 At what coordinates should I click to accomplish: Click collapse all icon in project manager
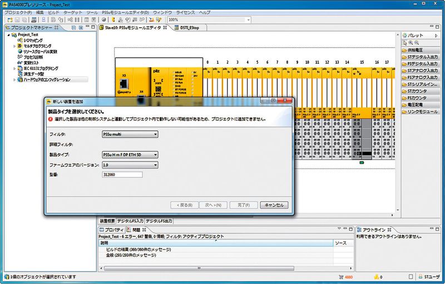[73, 27]
